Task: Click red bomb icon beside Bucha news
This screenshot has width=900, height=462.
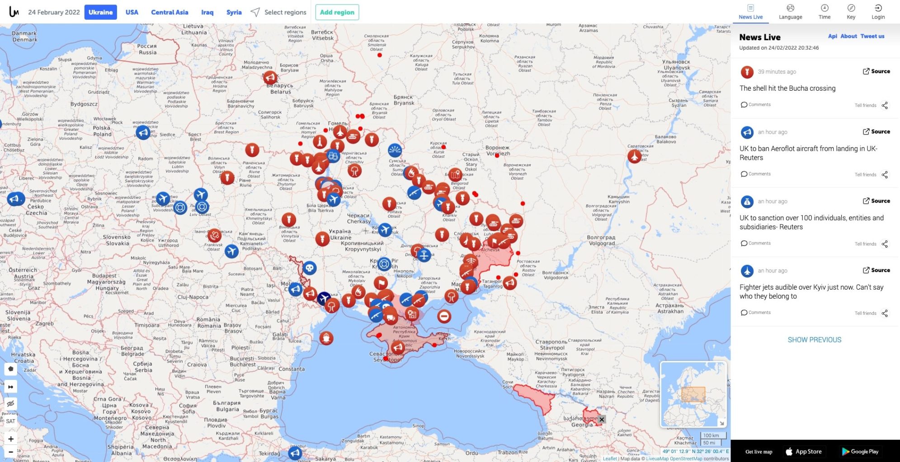Action: click(747, 72)
